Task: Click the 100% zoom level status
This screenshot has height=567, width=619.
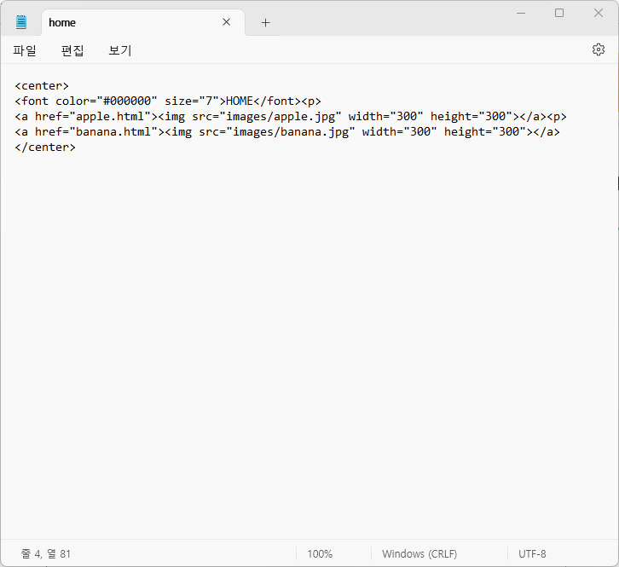Action: [x=320, y=553]
